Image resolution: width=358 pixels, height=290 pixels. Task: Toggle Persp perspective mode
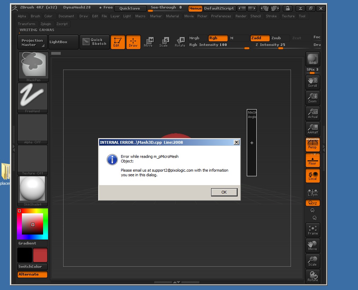312,144
